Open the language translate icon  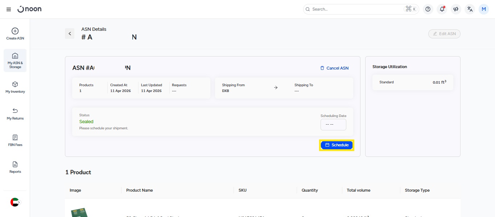[x=470, y=9]
